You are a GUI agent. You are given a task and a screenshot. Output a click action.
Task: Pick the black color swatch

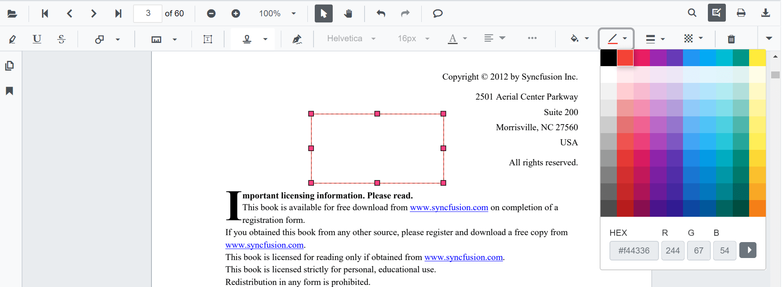[x=608, y=58]
